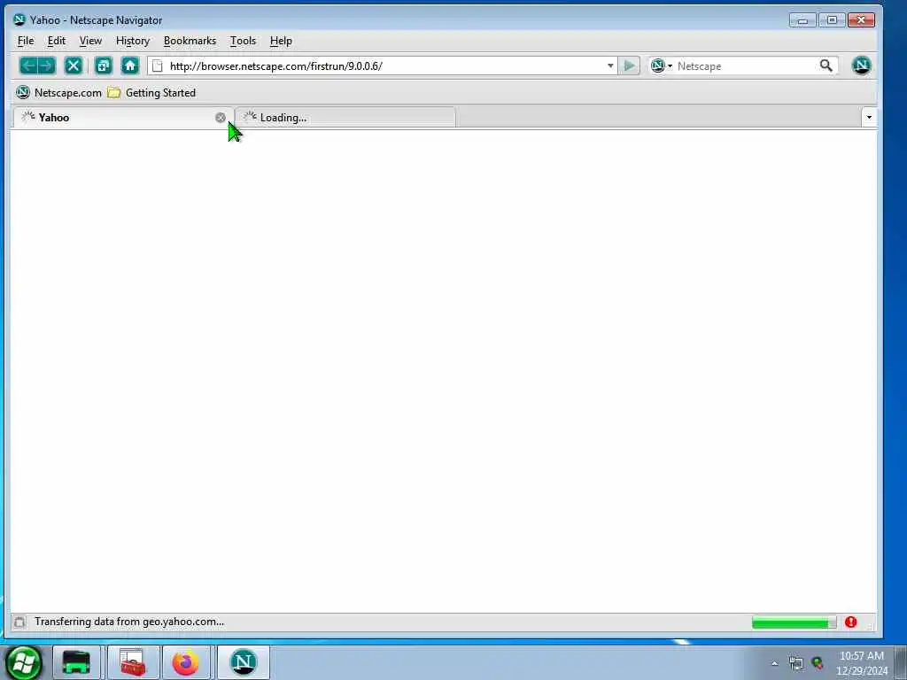Launch Firefox from the taskbar
Image resolution: width=907 pixels, height=680 pixels.
[x=186, y=662]
